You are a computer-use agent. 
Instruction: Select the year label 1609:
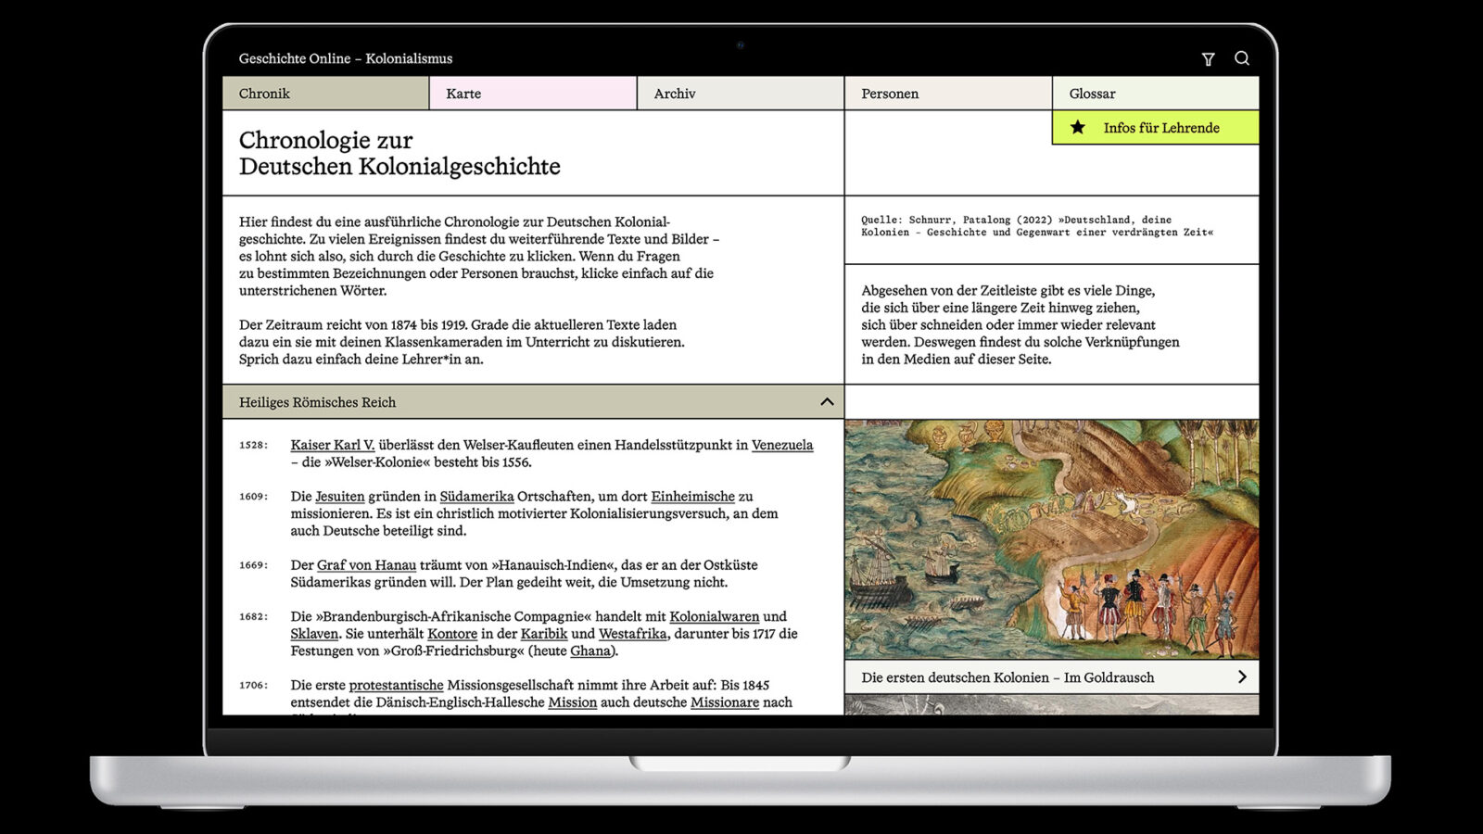coord(253,497)
